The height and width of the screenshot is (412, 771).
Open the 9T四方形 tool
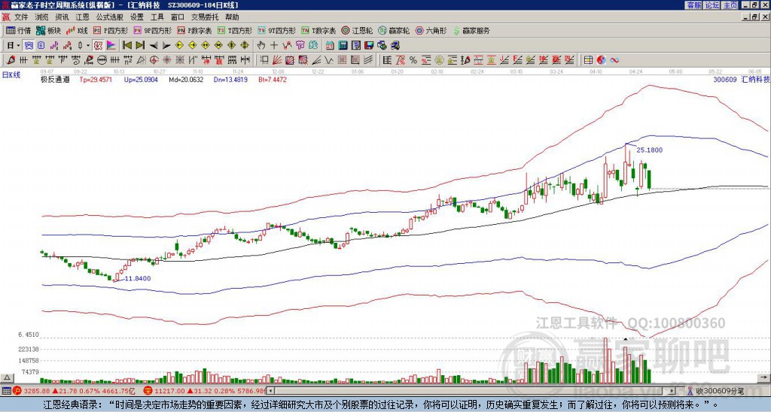(x=277, y=30)
